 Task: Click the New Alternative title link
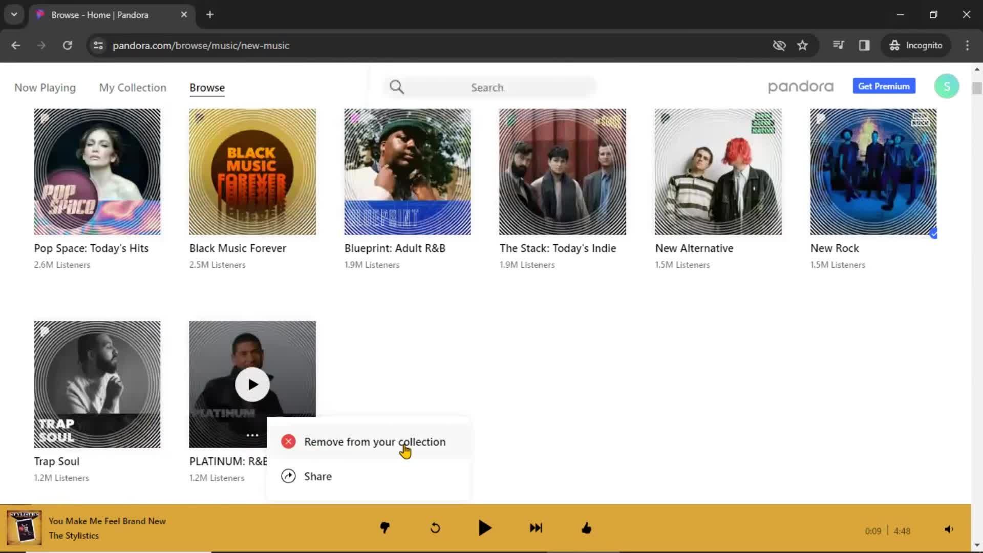[x=694, y=248]
